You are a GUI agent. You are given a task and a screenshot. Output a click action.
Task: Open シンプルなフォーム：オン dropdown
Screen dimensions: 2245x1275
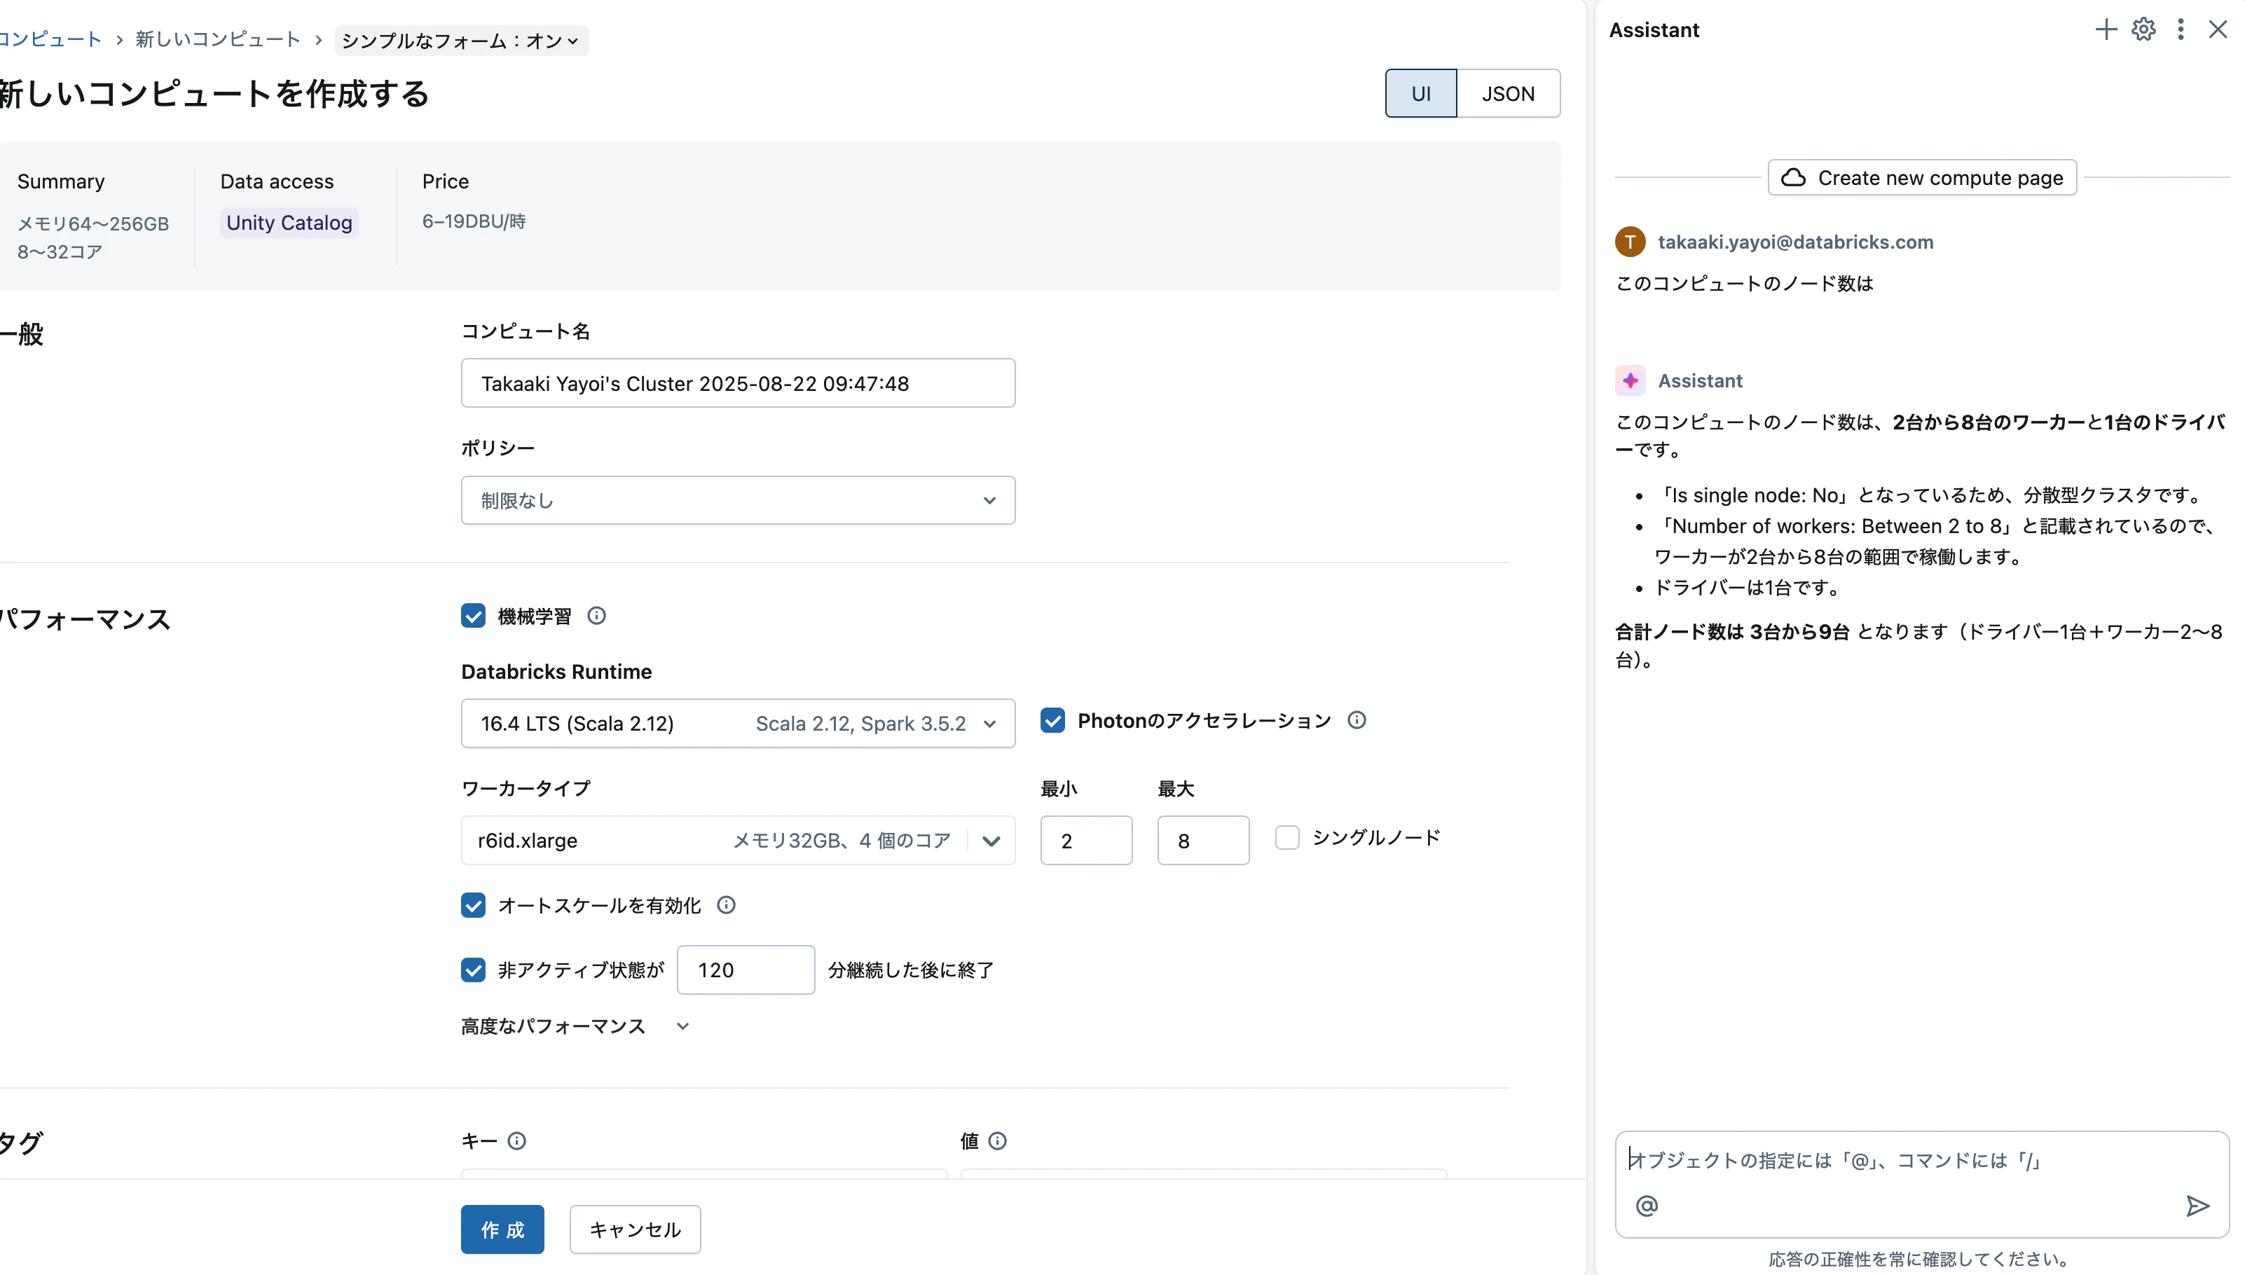click(460, 41)
